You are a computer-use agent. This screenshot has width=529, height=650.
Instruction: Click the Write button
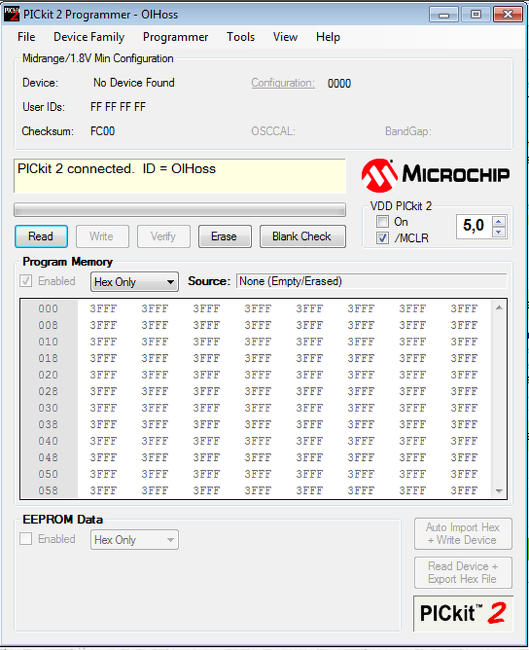pos(102,236)
